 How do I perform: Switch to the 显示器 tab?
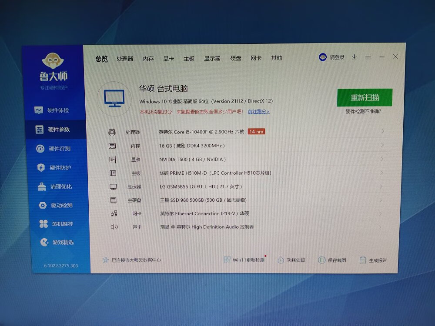point(212,58)
